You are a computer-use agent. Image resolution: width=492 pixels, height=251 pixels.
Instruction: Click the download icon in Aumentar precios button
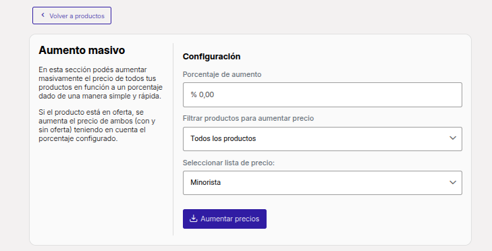tap(193, 219)
